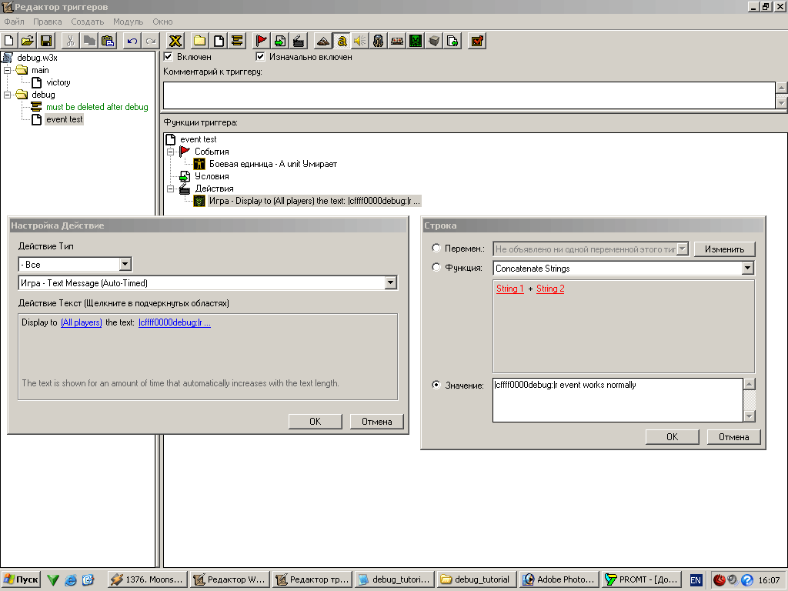The height and width of the screenshot is (591, 788).
Task: Add new action clapperboard icon
Action: click(299, 41)
